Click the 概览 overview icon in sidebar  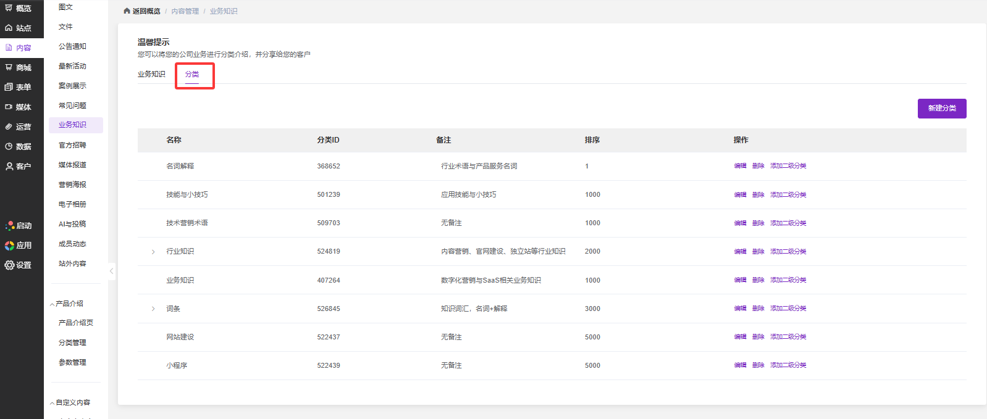[x=9, y=8]
